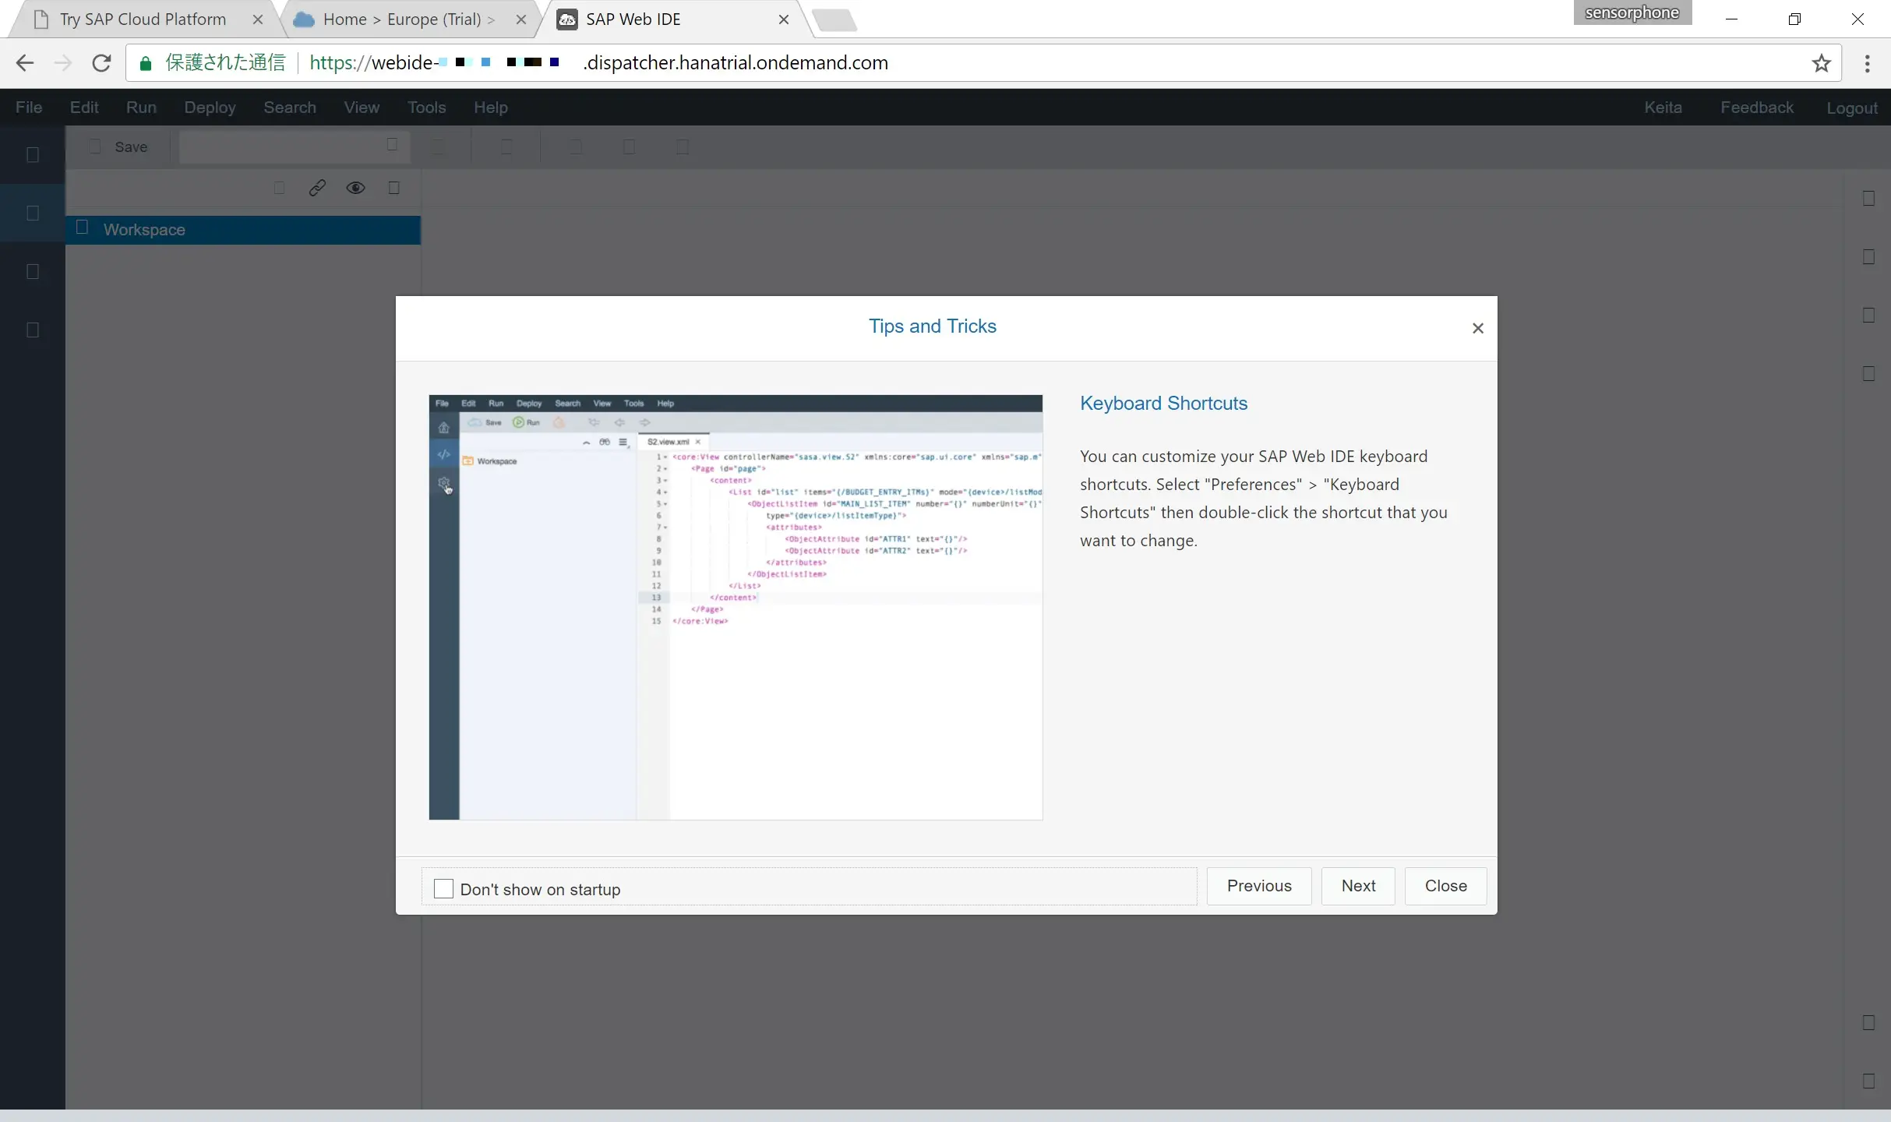This screenshot has height=1122, width=1891.
Task: Reload the current page
Action: pyautogui.click(x=101, y=63)
